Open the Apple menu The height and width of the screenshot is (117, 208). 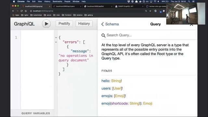[14, 1]
